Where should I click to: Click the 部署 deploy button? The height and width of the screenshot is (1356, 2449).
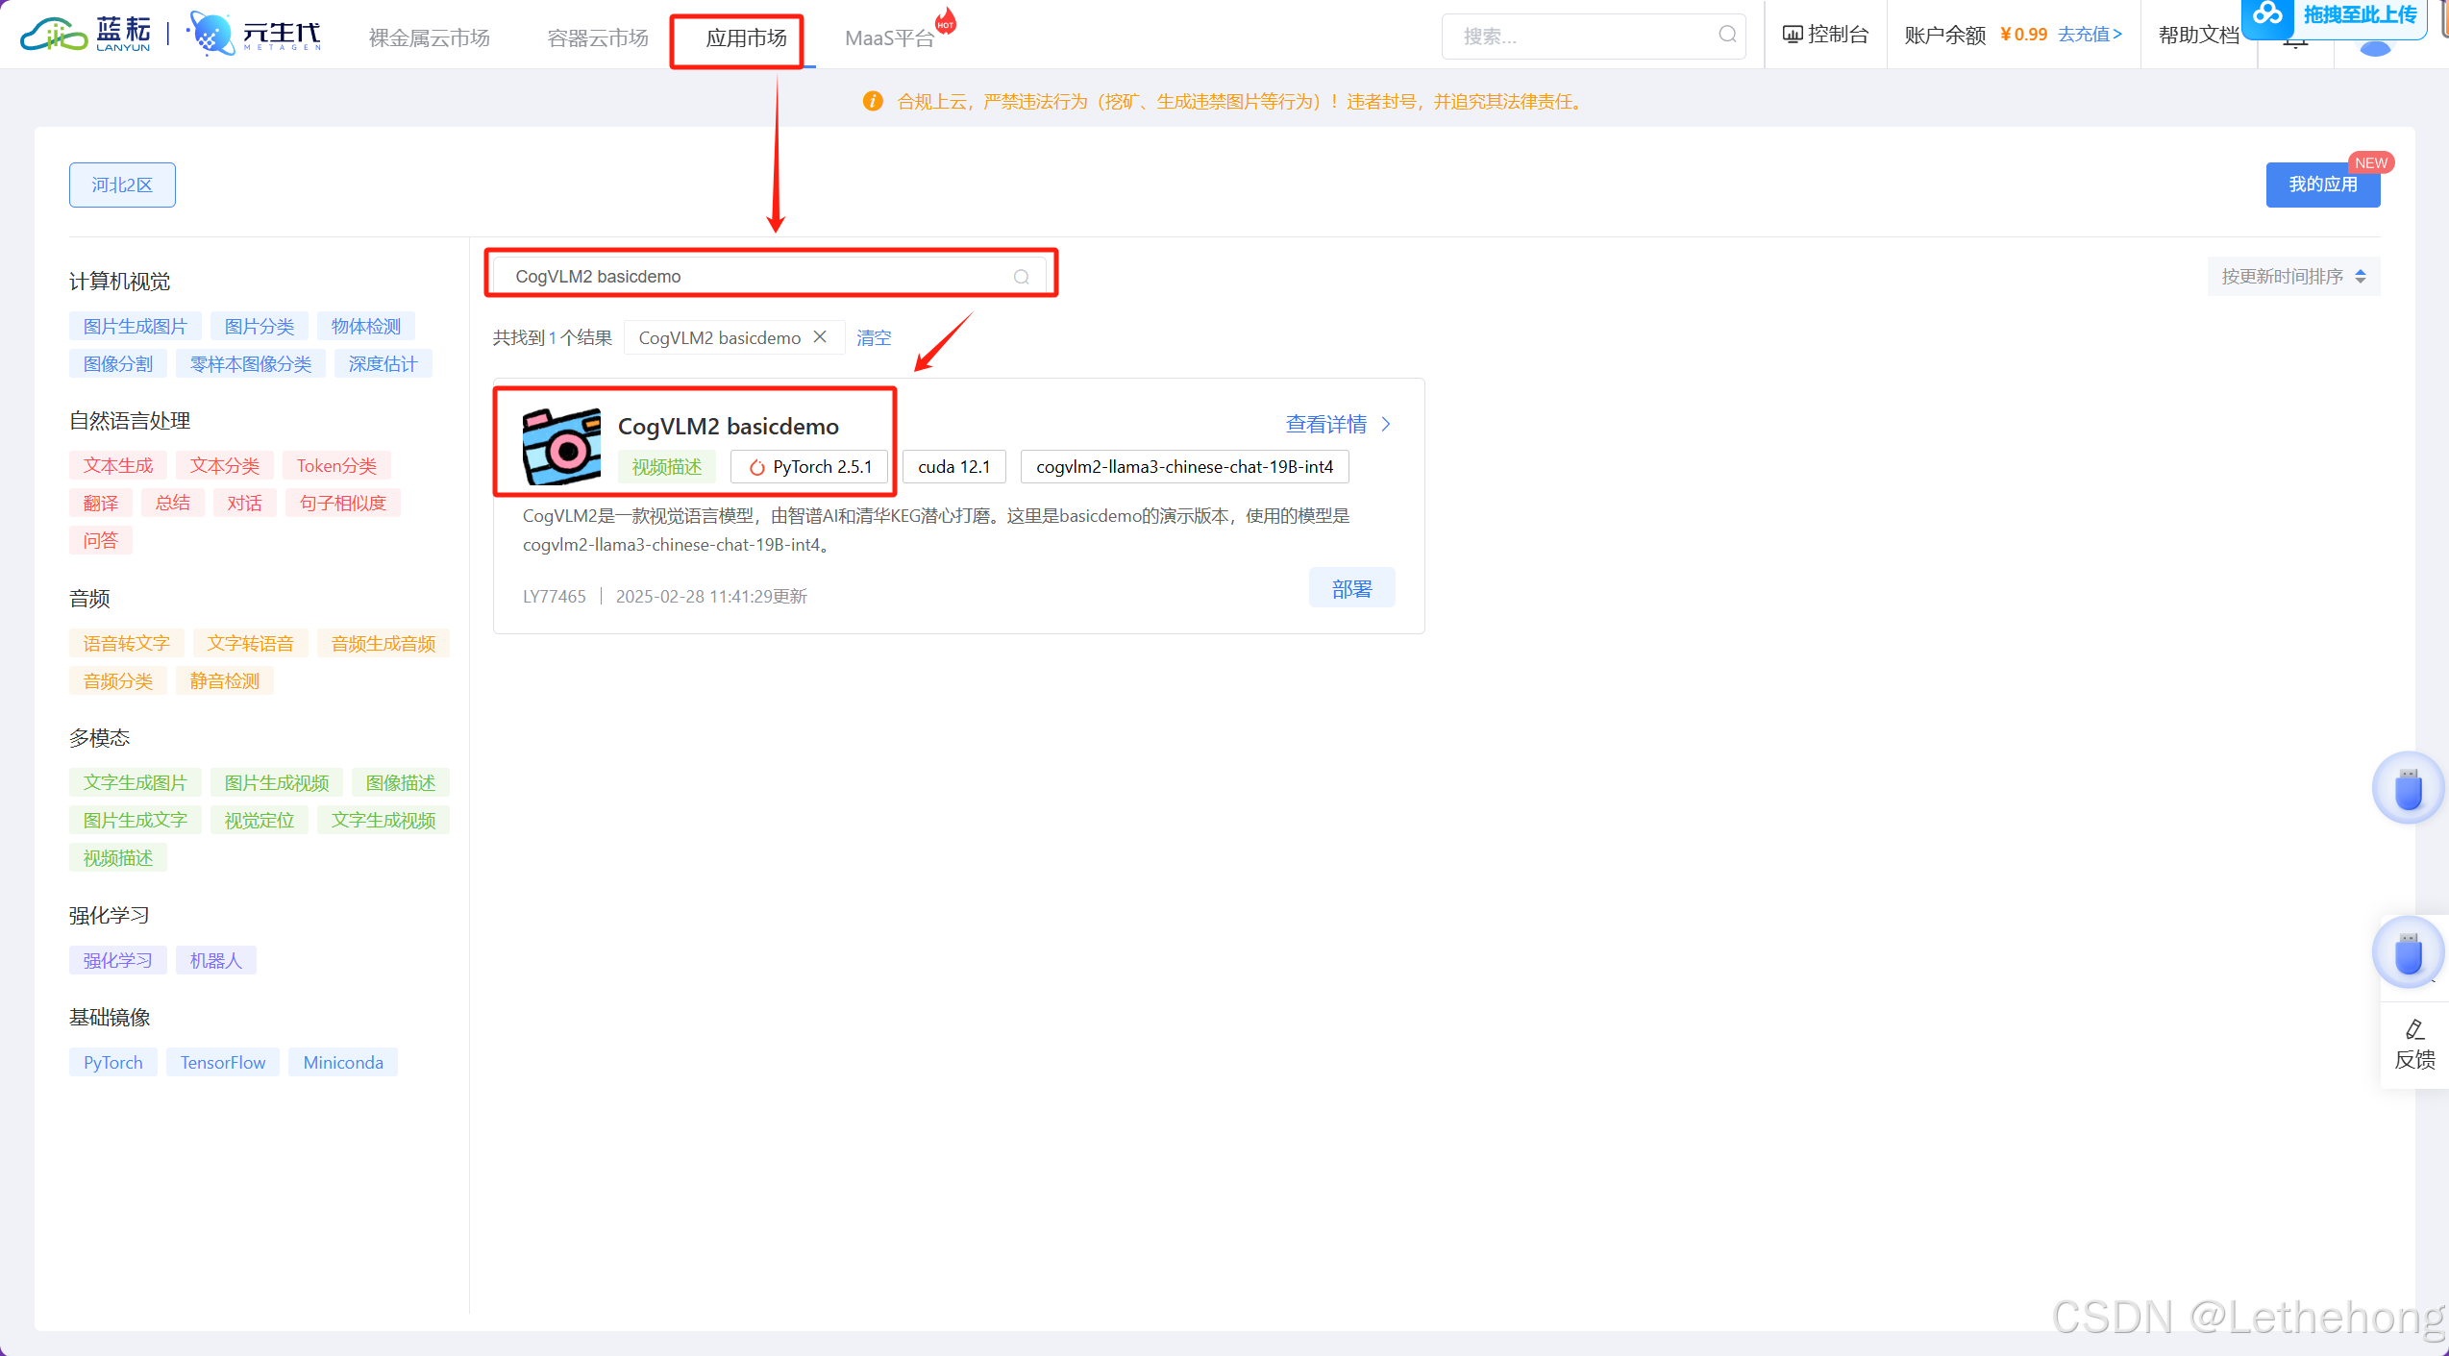(x=1351, y=588)
